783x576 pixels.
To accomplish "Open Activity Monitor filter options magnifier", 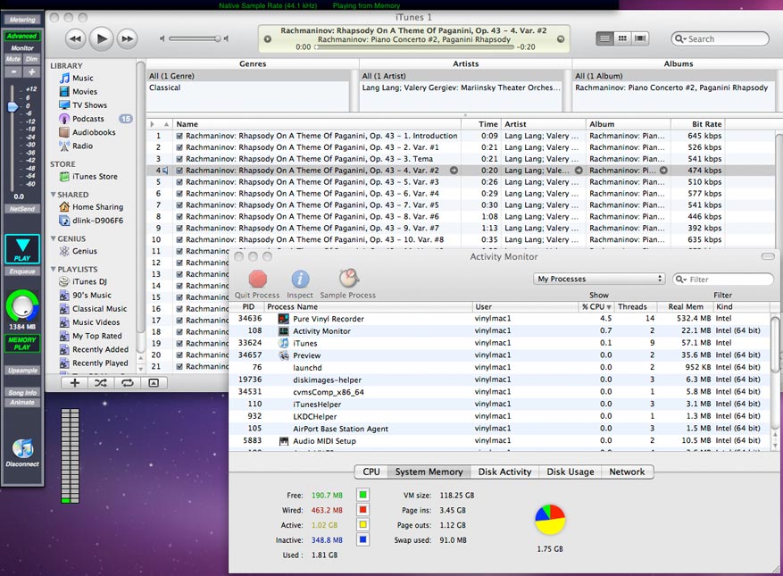I will [681, 280].
